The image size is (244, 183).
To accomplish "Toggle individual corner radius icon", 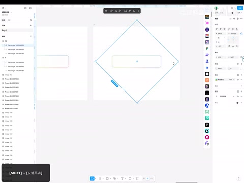I will pyautogui.click(x=241, y=69).
